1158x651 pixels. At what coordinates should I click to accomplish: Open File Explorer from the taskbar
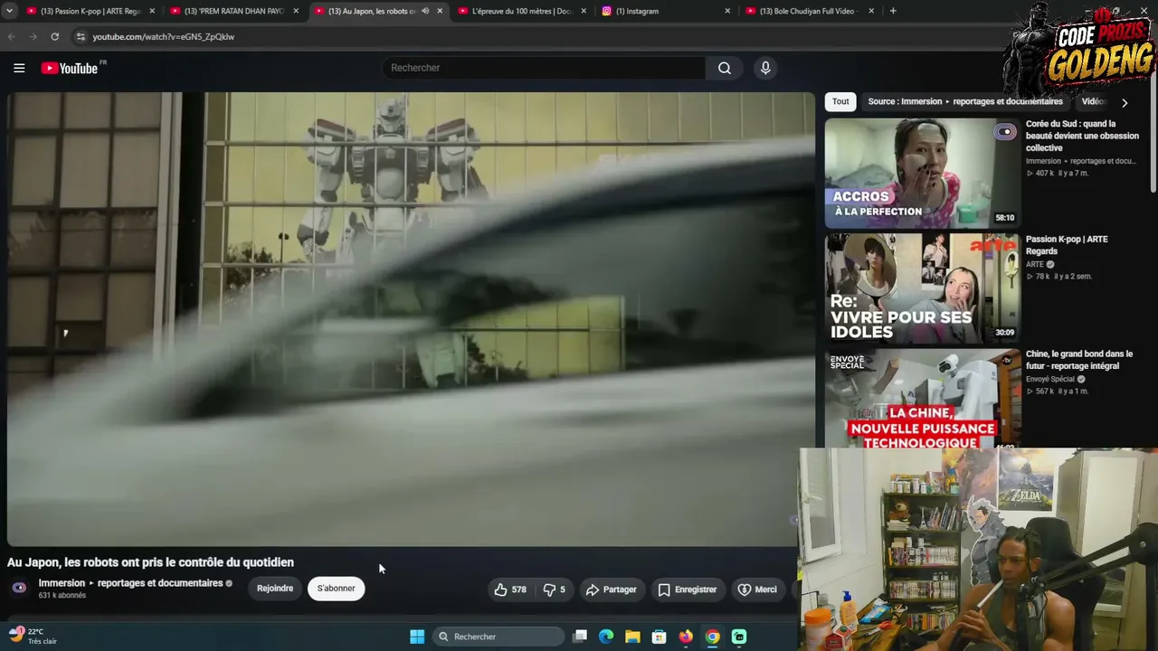(632, 637)
